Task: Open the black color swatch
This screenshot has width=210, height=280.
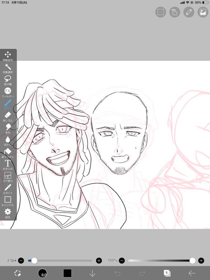Action: [67, 273]
